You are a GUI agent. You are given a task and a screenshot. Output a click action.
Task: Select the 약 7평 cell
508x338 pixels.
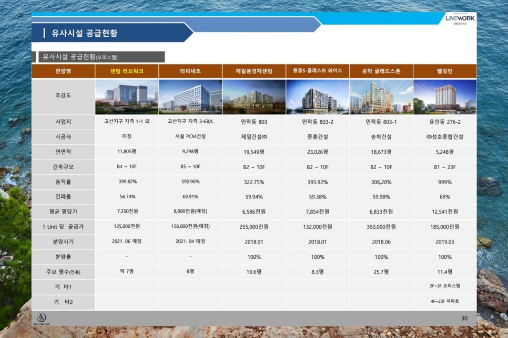pyautogui.click(x=127, y=271)
